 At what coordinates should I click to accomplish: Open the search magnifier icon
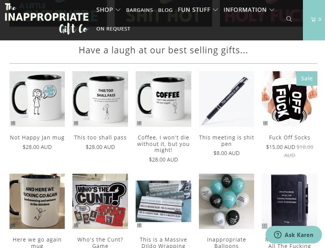pos(289,19)
